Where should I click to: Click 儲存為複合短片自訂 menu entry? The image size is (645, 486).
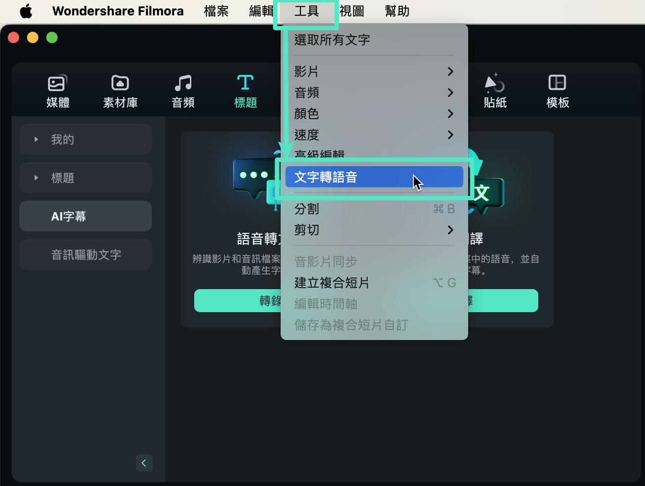point(374,325)
